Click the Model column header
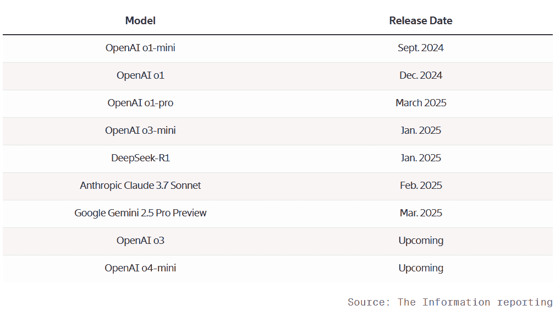The image size is (555, 316). [x=140, y=21]
